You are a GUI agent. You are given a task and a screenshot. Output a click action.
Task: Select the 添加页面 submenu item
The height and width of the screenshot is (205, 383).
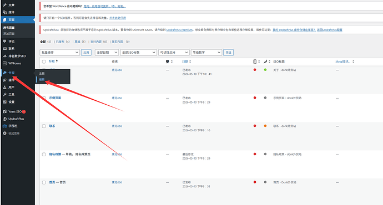(9, 34)
